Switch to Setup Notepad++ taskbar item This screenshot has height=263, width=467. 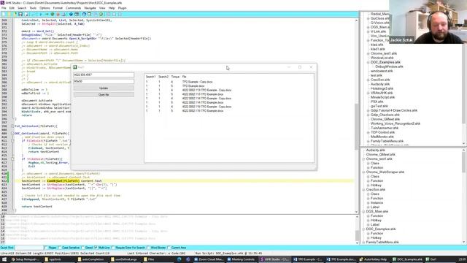tap(26, 259)
